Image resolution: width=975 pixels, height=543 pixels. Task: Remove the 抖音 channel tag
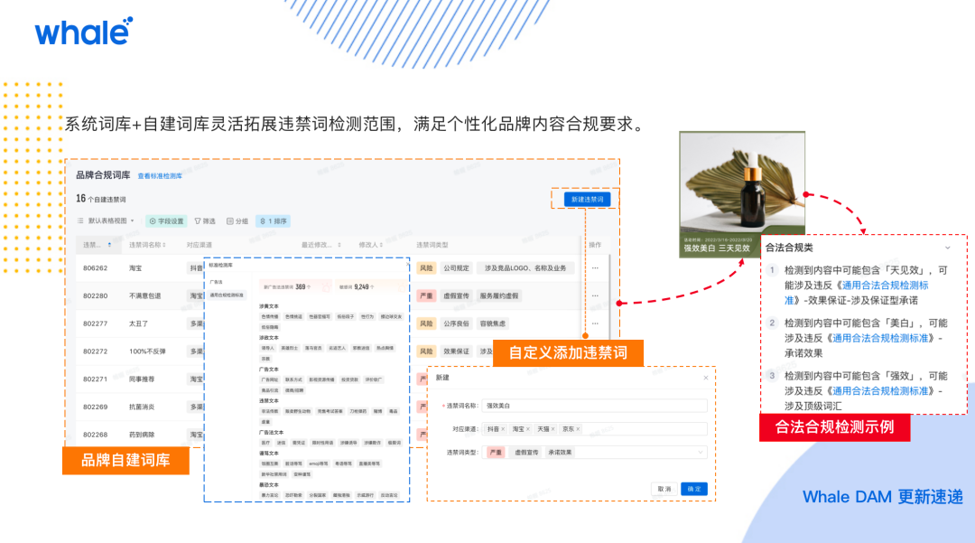503,429
